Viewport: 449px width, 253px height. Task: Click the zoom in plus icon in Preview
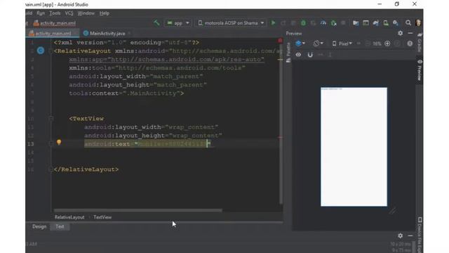click(387, 44)
